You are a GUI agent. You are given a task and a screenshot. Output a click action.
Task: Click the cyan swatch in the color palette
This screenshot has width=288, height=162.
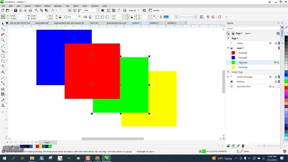(x=286, y=78)
